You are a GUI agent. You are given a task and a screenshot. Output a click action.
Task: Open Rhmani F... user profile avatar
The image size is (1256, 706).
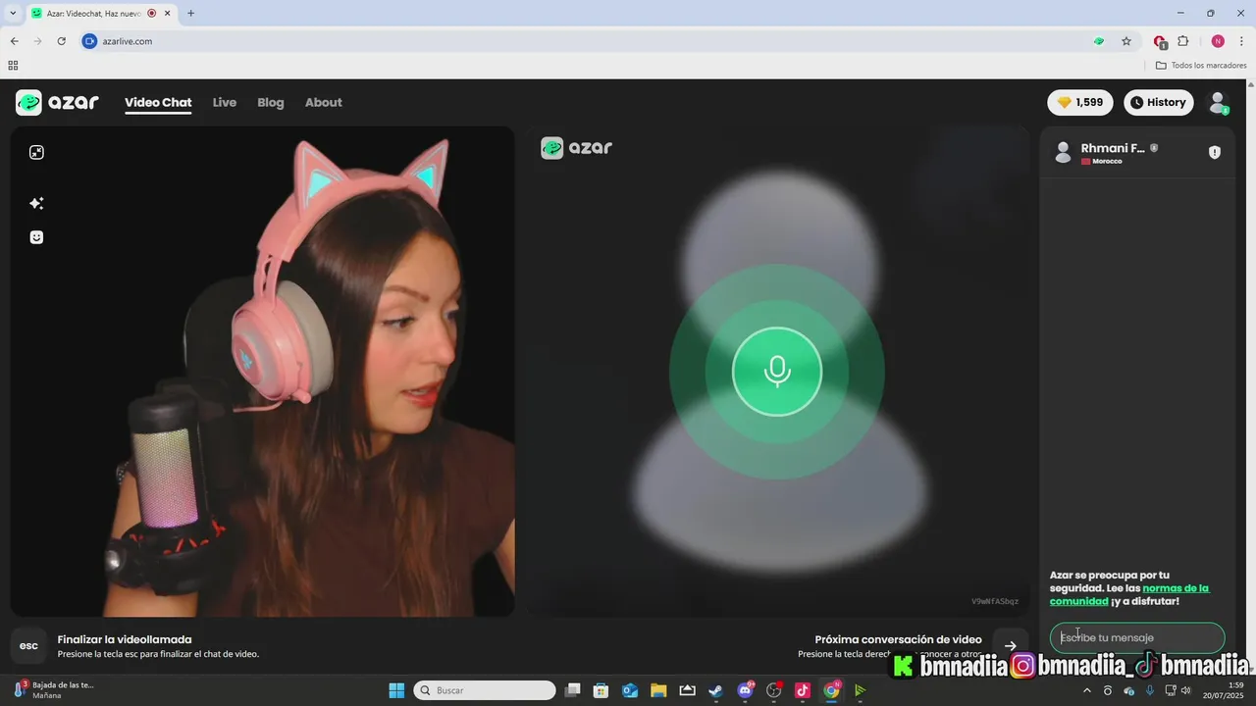(x=1063, y=152)
